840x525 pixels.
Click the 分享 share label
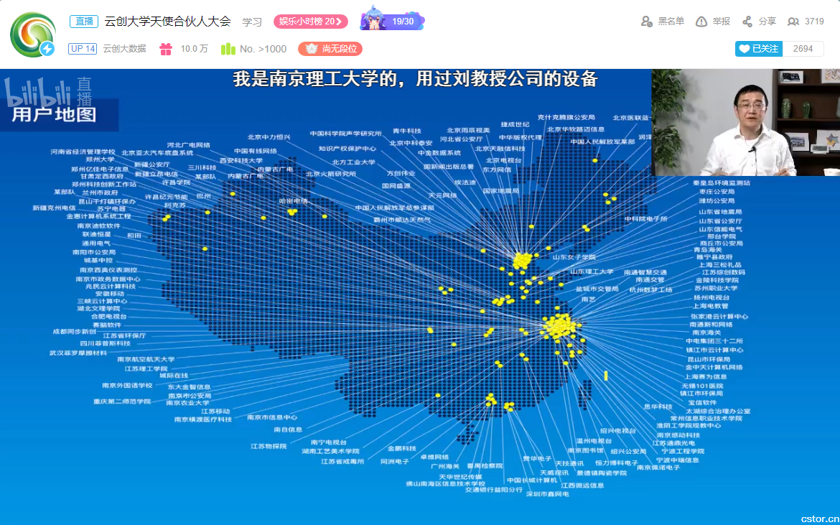tap(767, 22)
